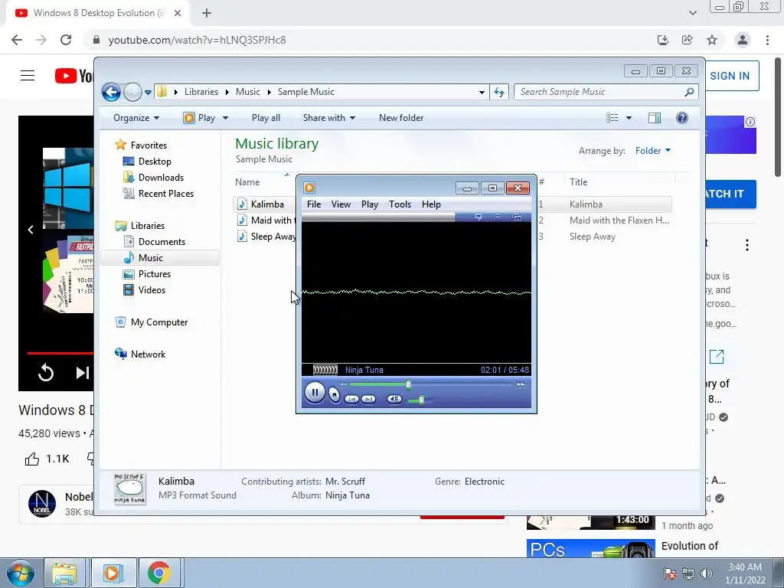Click the full-screen icon above the visualization
This screenshot has width=784, height=588.
tap(517, 217)
